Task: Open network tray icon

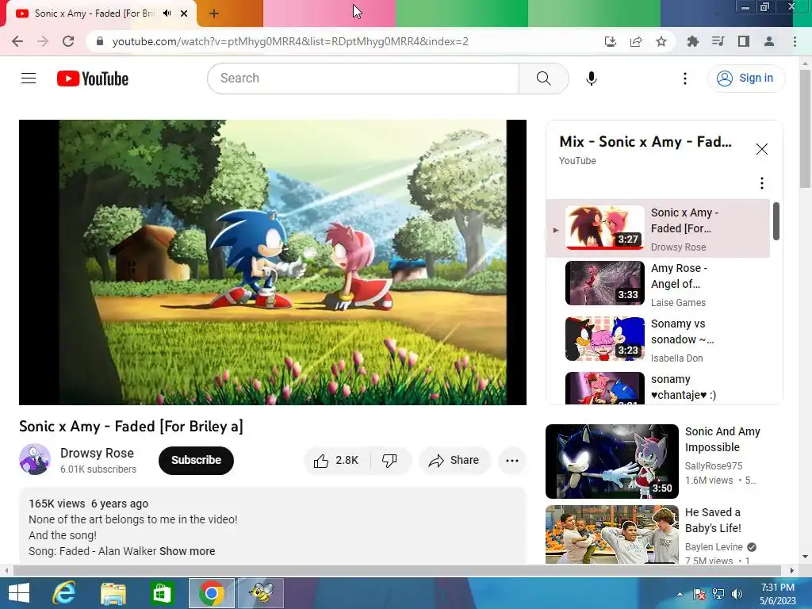Action: click(718, 593)
